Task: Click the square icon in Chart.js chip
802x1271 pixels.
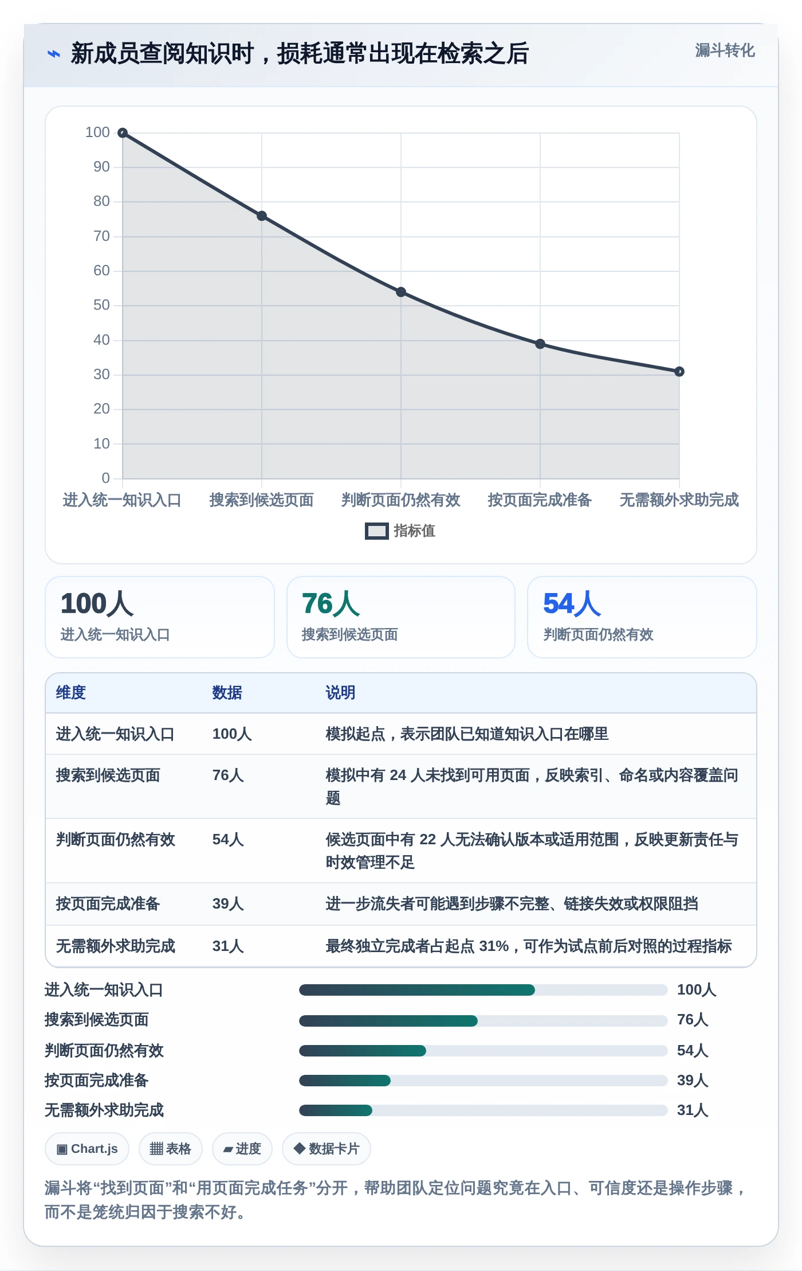Action: pos(62,1149)
